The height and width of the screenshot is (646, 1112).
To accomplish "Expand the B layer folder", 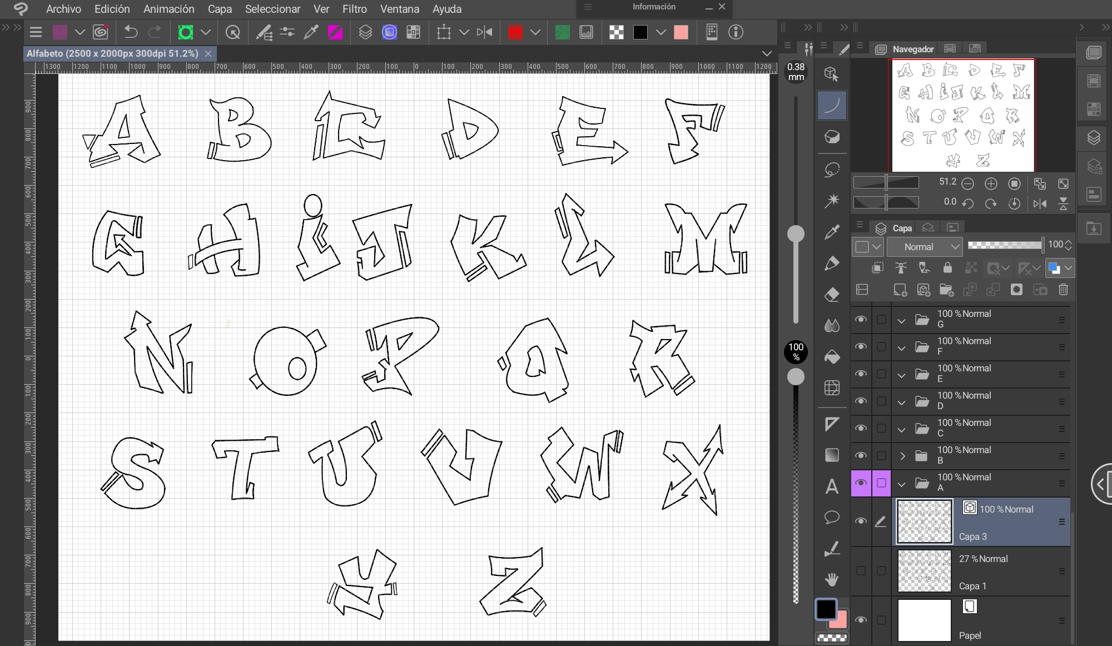I will (x=902, y=456).
